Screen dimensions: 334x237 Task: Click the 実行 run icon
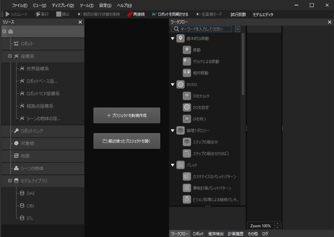click(38, 14)
